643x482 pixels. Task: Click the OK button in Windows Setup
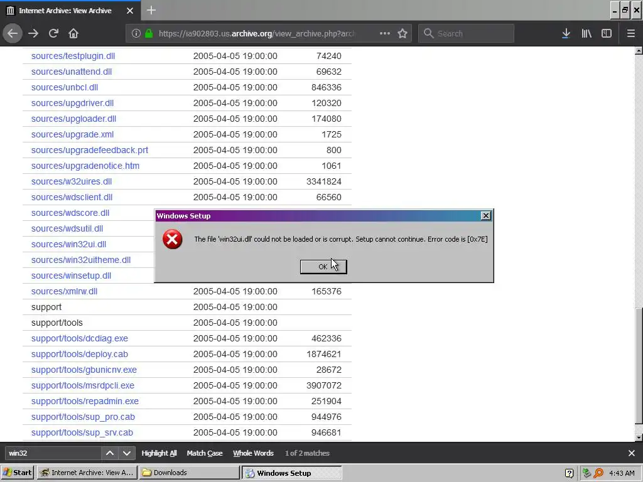tap(323, 266)
